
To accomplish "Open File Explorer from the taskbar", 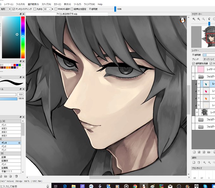I will pyautogui.click(x=73, y=186).
